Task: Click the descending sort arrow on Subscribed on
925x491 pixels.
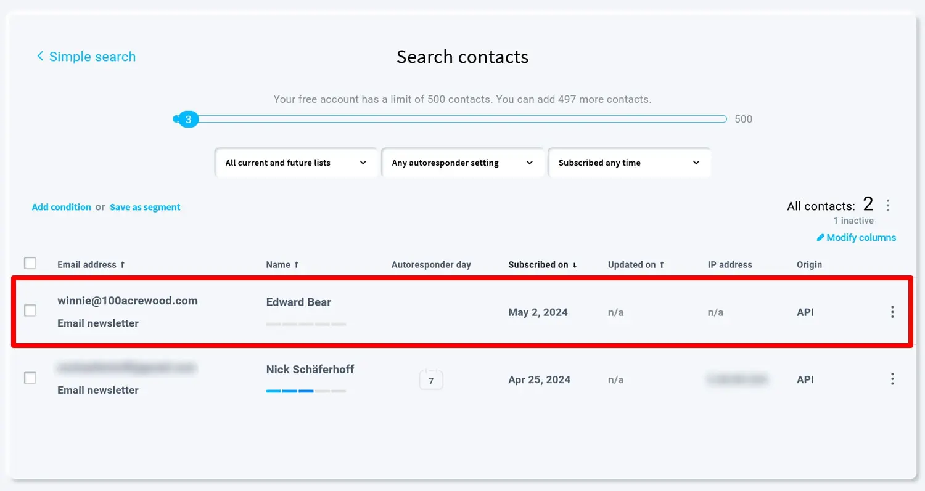Action: [x=575, y=264]
